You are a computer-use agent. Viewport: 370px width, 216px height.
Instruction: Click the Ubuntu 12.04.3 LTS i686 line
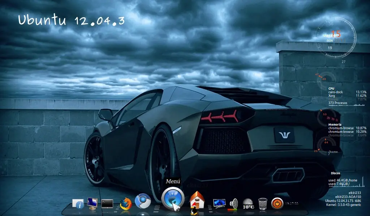(x=343, y=201)
